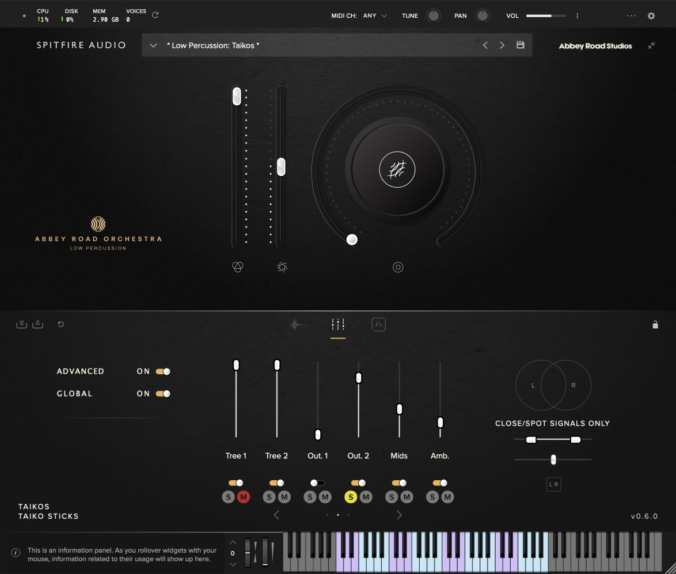Mute the Tree 2 microphone channel

click(285, 496)
